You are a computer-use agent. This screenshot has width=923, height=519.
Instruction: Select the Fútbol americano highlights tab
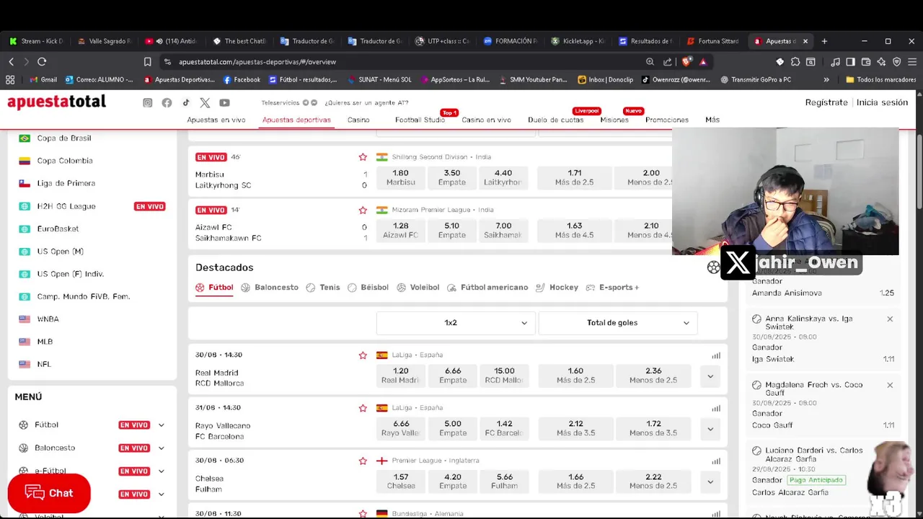tap(487, 288)
